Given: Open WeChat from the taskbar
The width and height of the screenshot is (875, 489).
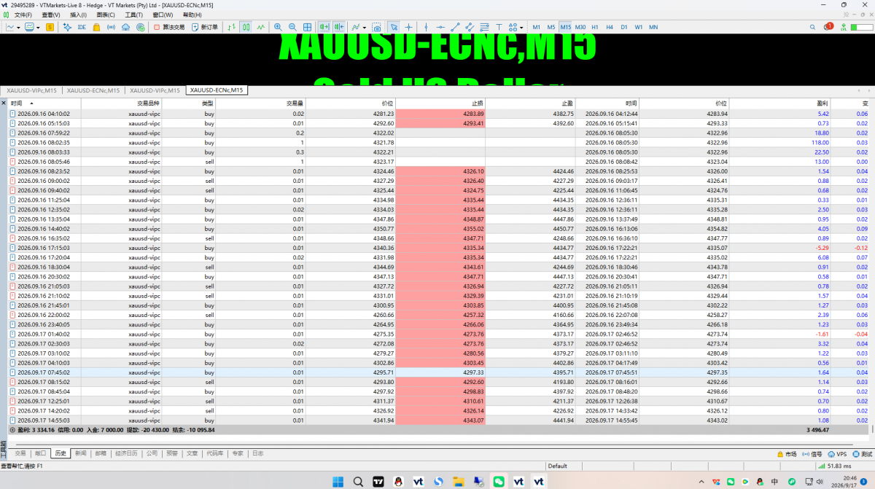Looking at the screenshot, I should point(499,481).
